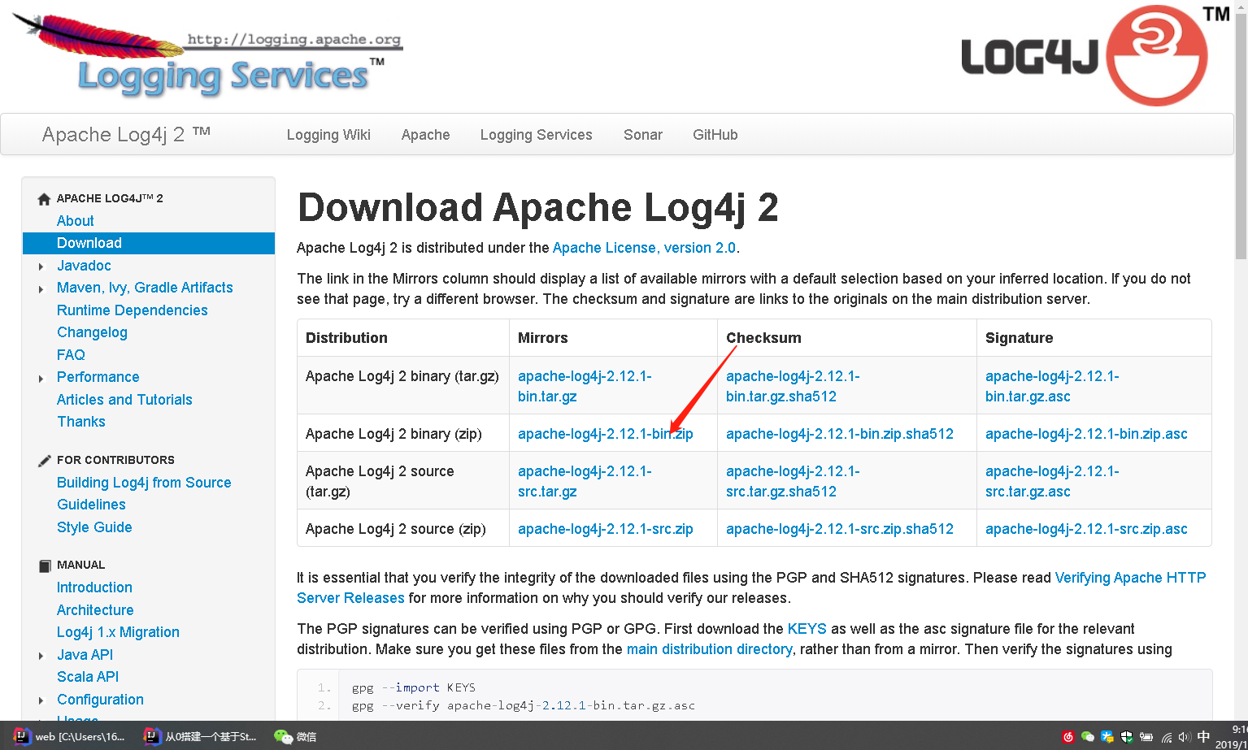This screenshot has height=750, width=1248.
Task: Open the Architecture manual link
Action: [x=95, y=610]
